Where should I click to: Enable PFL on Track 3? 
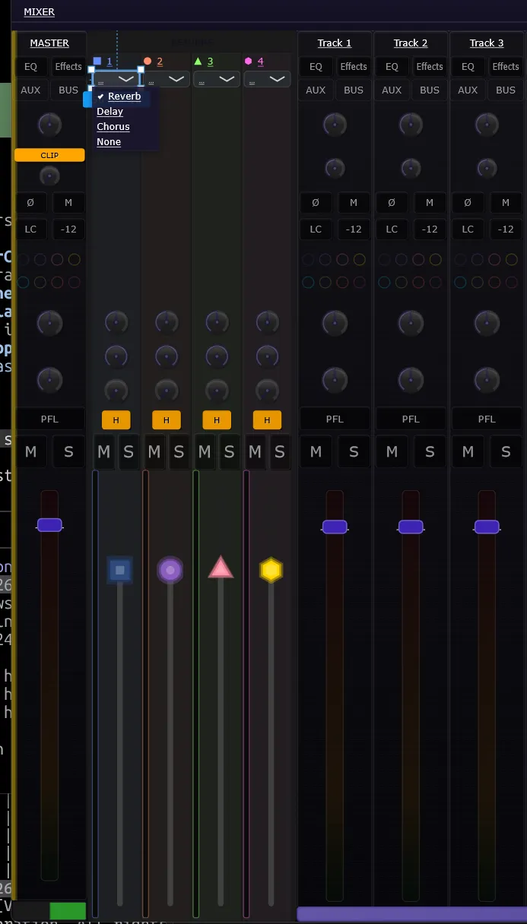click(x=487, y=419)
